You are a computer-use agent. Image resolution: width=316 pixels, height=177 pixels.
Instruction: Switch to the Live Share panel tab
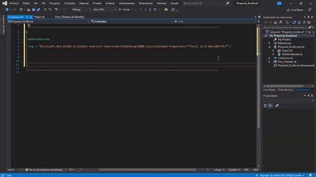269,90
